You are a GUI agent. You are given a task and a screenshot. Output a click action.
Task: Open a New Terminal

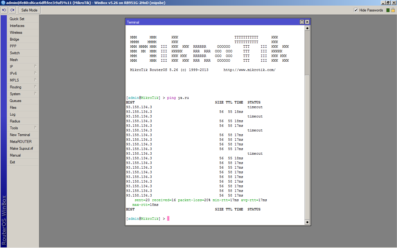click(23, 135)
